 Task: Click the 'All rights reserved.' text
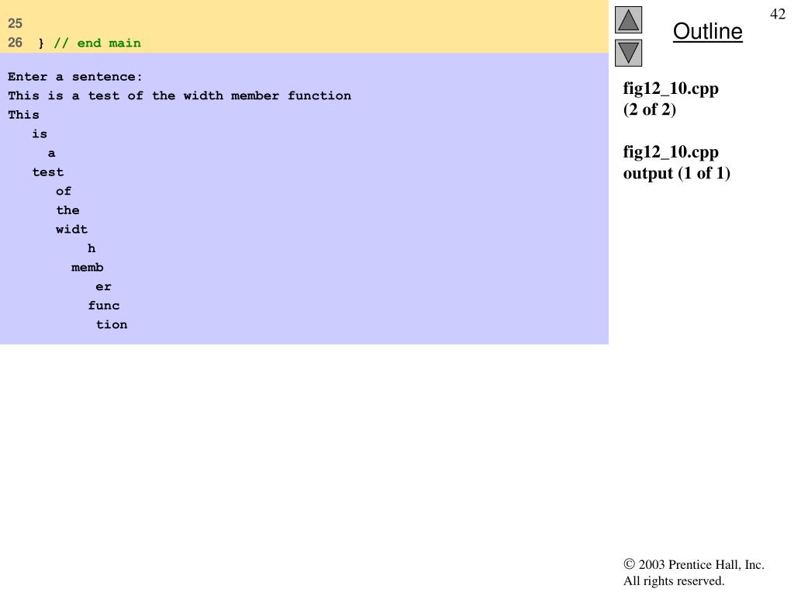point(674,580)
